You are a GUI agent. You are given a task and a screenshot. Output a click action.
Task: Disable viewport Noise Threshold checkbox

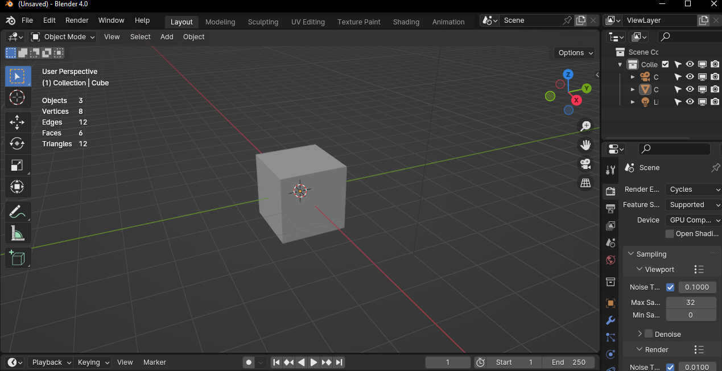click(x=670, y=287)
